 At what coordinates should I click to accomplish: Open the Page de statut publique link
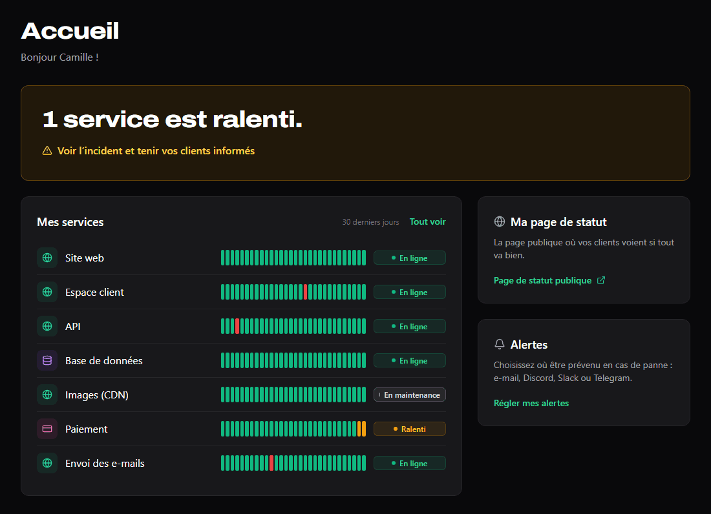(x=549, y=280)
